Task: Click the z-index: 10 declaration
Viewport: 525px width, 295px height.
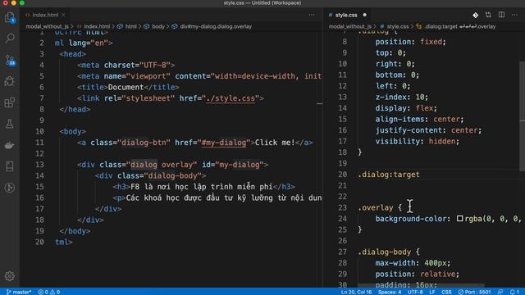Action: (401, 97)
